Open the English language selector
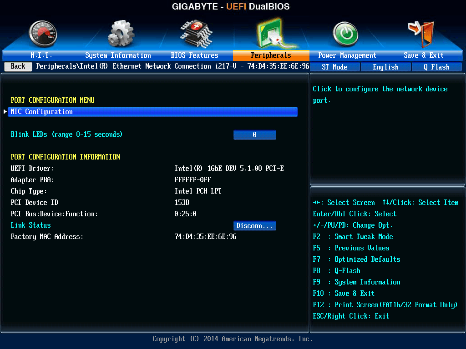The height and width of the screenshot is (349, 466). 386,67
